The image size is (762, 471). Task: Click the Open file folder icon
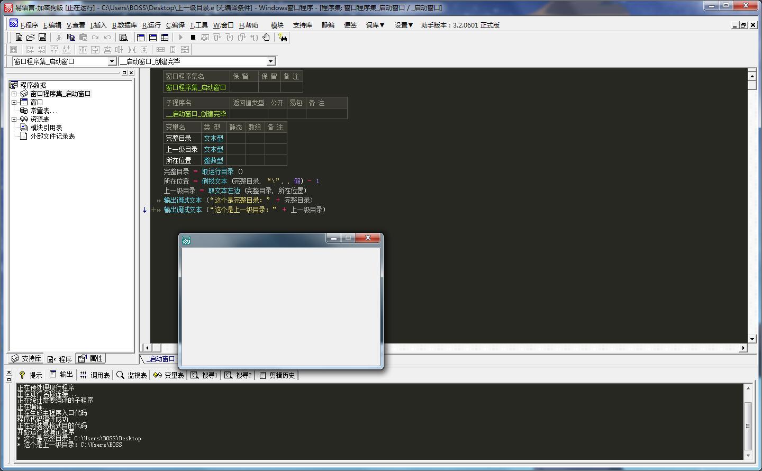click(30, 37)
